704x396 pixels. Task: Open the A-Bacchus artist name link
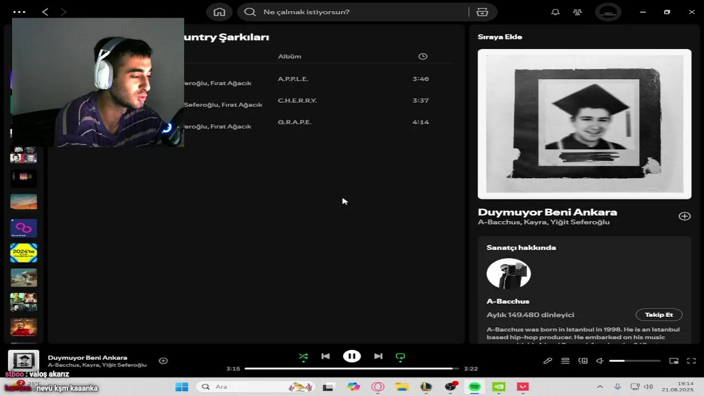(508, 301)
